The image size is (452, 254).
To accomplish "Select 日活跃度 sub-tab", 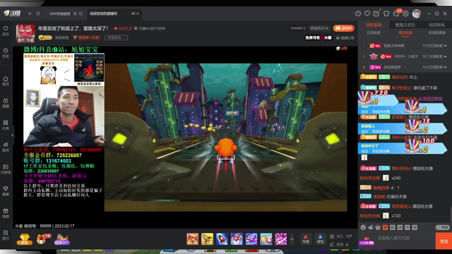I will pos(374,33).
